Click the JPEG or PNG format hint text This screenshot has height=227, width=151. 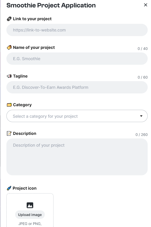30,224
